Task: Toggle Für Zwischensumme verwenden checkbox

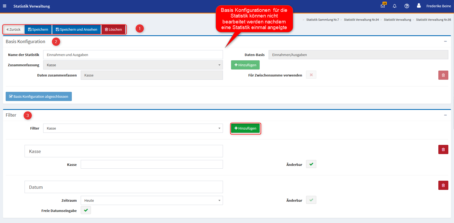Action: (x=311, y=75)
